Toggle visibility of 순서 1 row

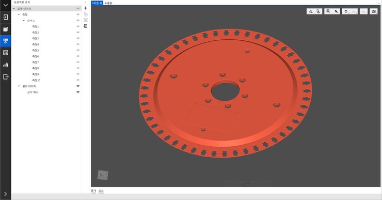coord(78,21)
